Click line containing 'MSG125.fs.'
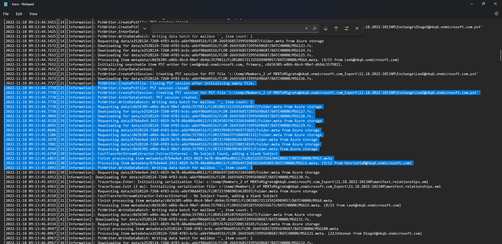The height and width of the screenshot is (244, 502). coord(158,55)
